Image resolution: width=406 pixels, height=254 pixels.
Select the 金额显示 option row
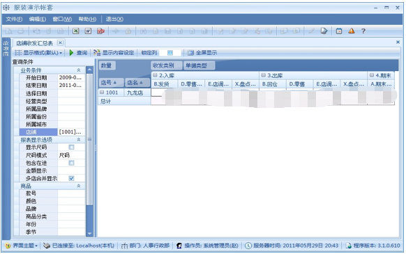pos(52,170)
